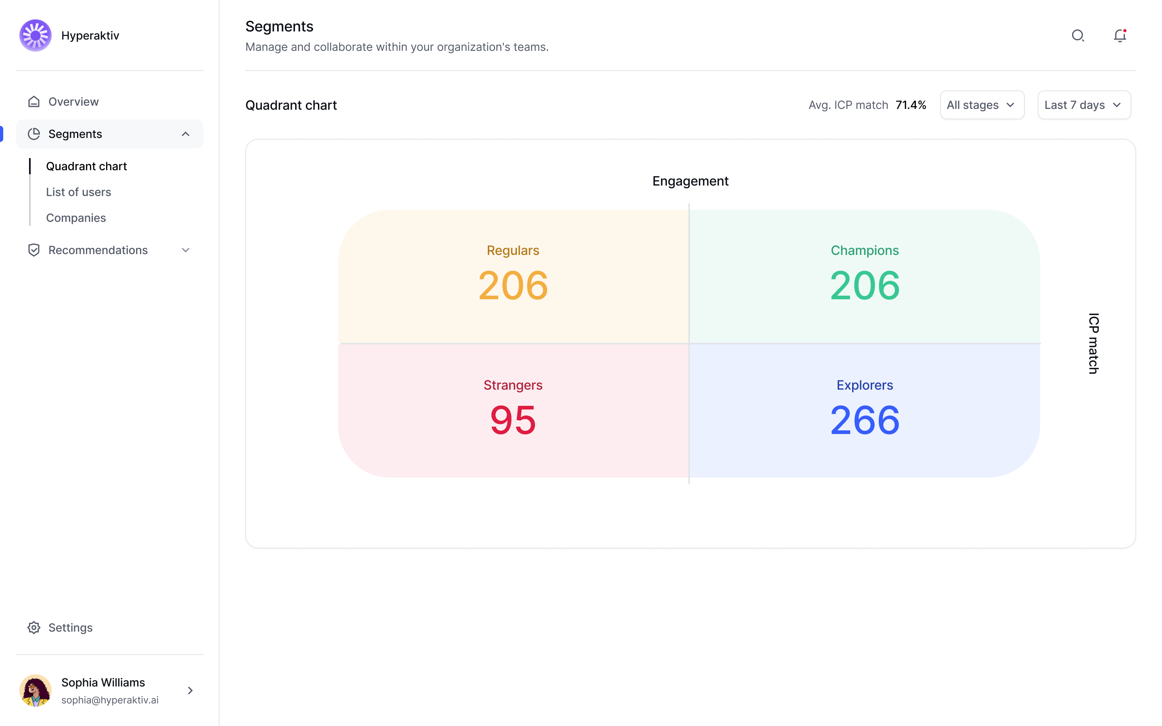Click the Hyperaktiv logo icon
Image resolution: width=1162 pixels, height=726 pixels.
point(35,35)
